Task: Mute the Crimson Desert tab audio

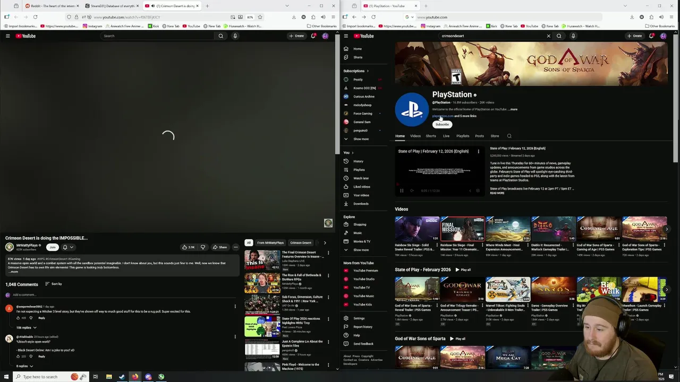Action: (153, 6)
